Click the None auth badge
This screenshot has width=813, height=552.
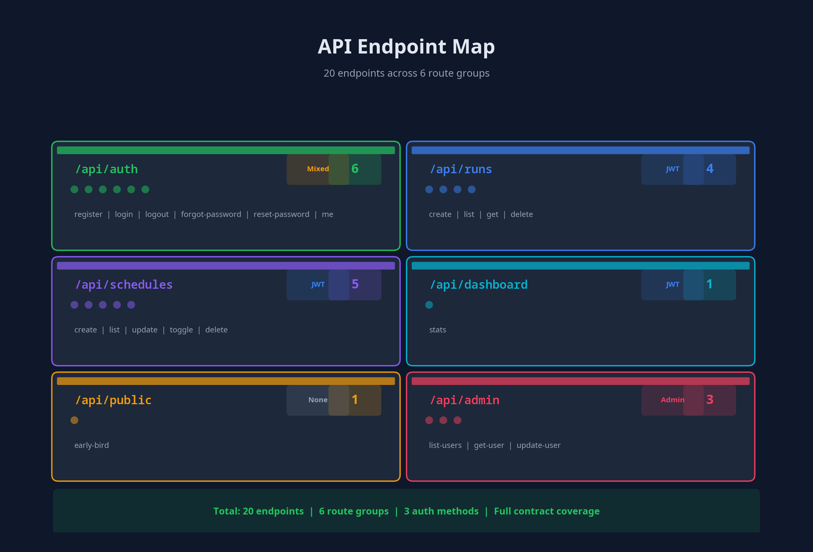pos(318,400)
